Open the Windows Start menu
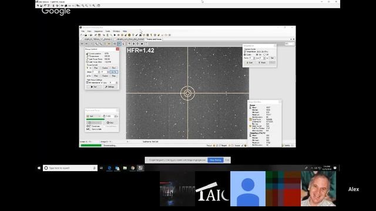 click(x=39, y=168)
